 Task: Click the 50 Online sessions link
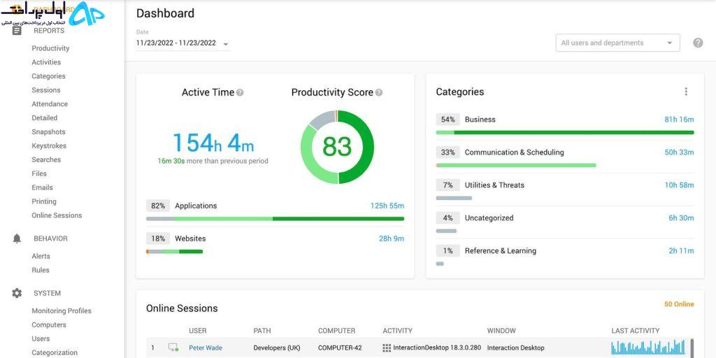pyautogui.click(x=679, y=304)
